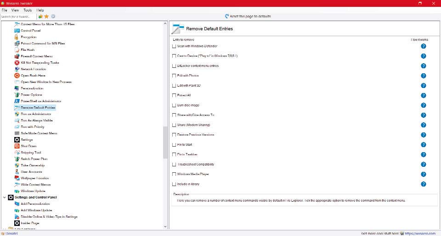441x236 pixels.
Task: Select Add Personalization tree item
Action: (35, 204)
